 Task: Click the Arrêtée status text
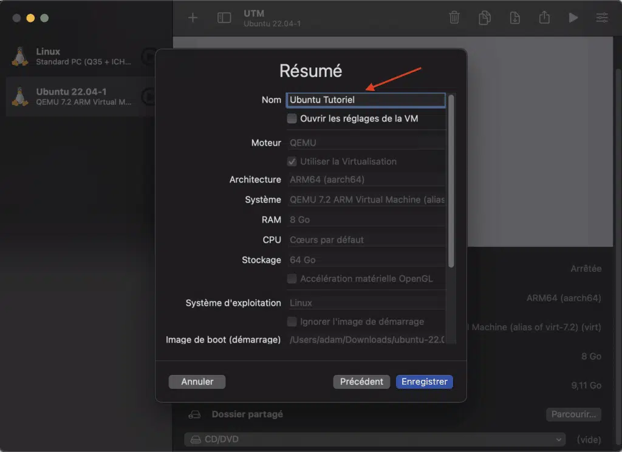pyautogui.click(x=586, y=269)
